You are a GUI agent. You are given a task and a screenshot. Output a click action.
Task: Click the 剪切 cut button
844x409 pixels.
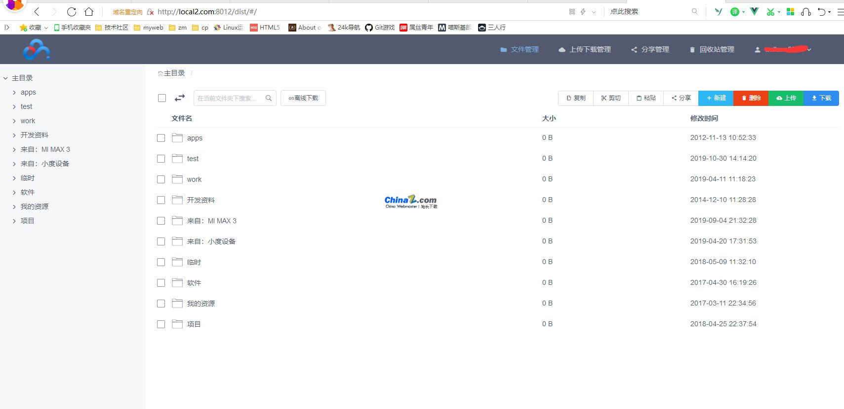point(611,98)
